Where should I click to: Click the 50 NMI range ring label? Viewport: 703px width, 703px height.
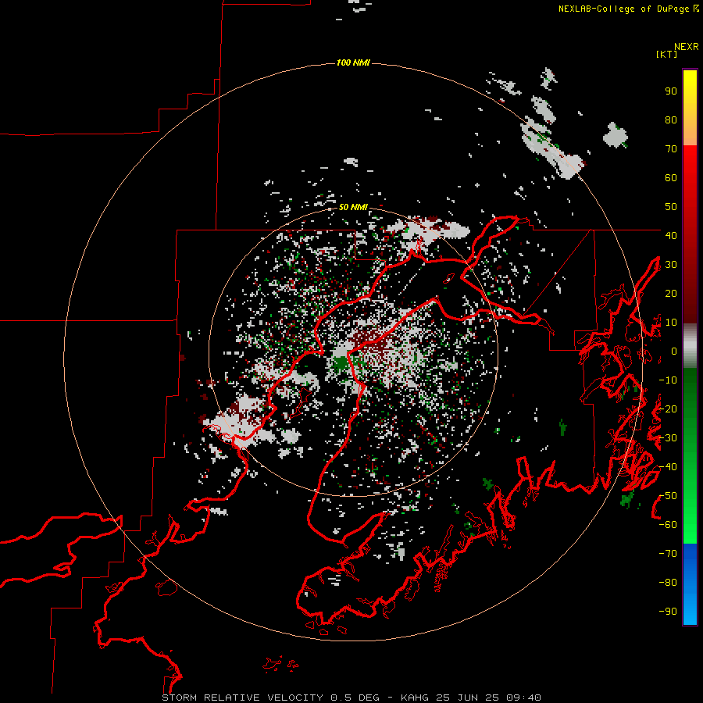353,207
